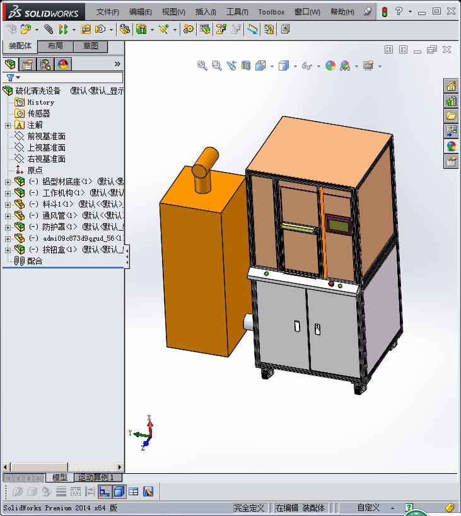The width and height of the screenshot is (461, 516).
Task: Click Reference Geometry icon
Action: tap(164, 29)
